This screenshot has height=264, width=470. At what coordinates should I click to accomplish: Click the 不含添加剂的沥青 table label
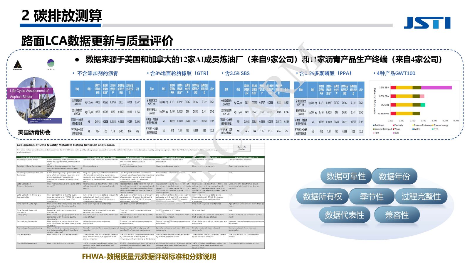coord(98,73)
